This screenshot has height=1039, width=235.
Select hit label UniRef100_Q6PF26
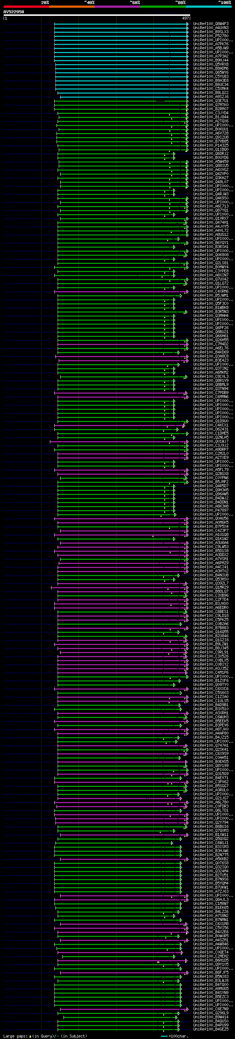click(x=211, y=328)
